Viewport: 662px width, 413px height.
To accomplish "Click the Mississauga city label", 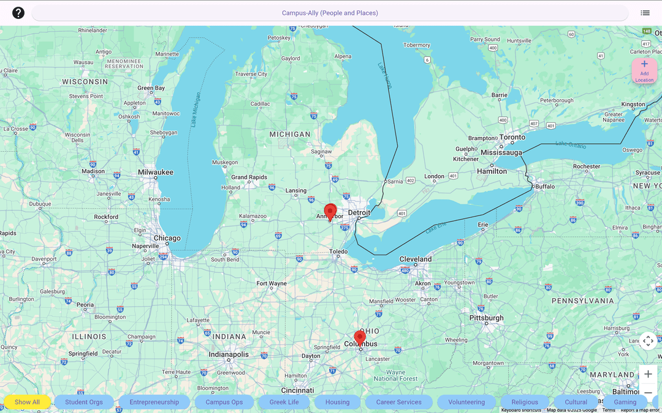I will pyautogui.click(x=501, y=152).
